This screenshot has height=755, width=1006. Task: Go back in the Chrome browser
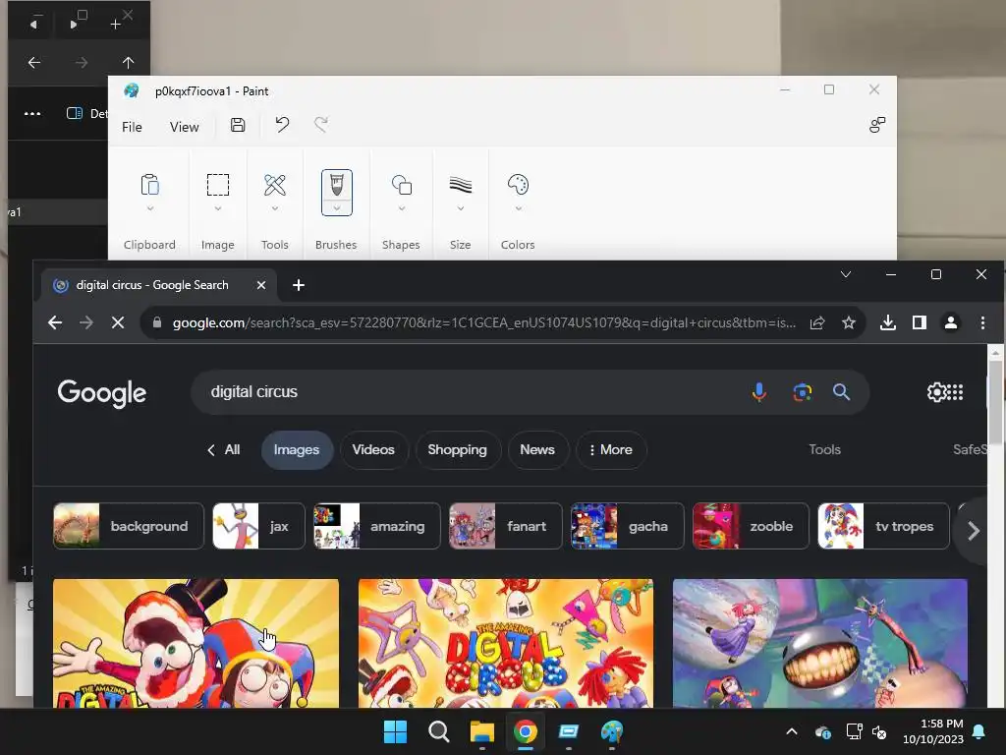point(55,322)
